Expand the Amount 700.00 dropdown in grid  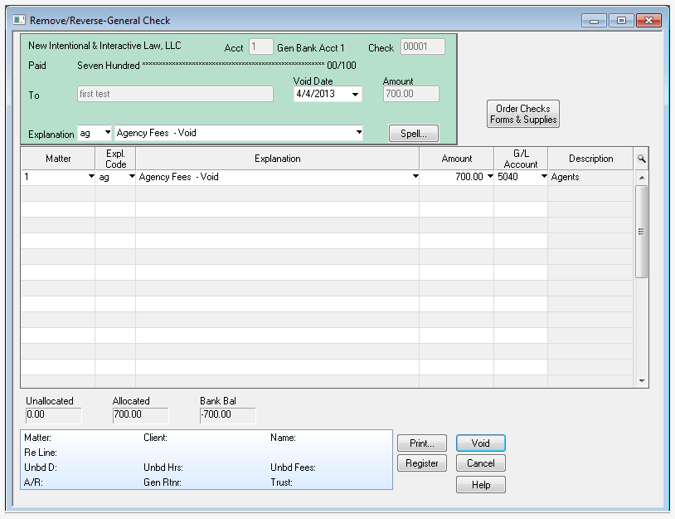(489, 177)
